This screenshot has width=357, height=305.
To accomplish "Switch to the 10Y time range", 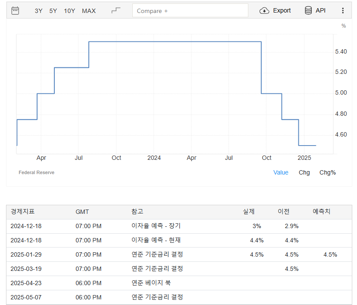I will tap(69, 11).
